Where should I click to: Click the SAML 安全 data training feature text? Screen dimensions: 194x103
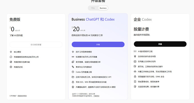[151, 77]
